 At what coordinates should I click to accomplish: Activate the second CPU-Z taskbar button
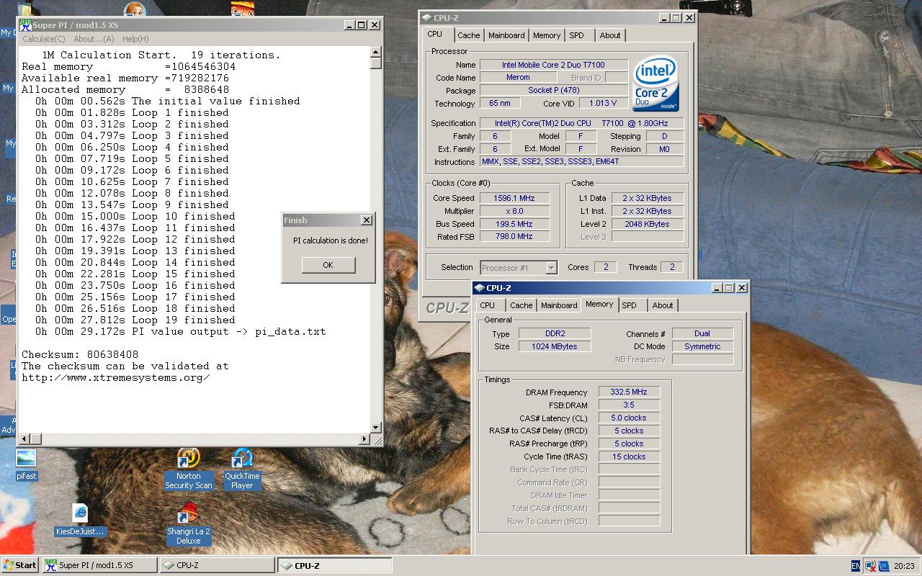click(335, 565)
